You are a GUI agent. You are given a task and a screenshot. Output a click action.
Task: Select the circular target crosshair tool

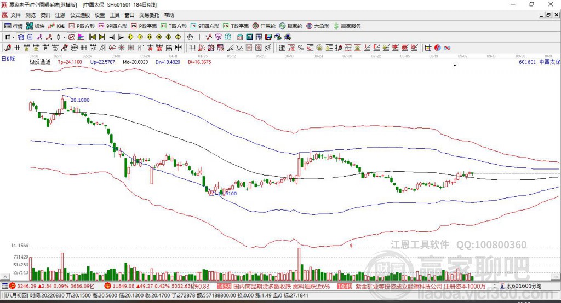(112, 48)
